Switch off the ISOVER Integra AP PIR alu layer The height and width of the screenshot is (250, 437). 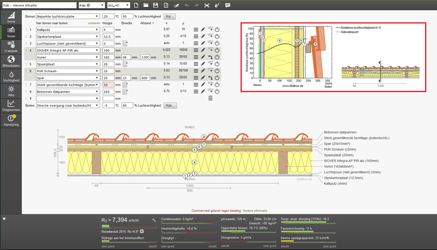217,50
